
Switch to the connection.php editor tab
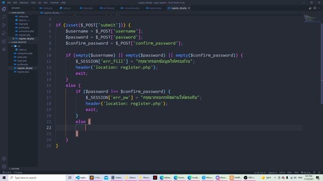pos(131,8)
